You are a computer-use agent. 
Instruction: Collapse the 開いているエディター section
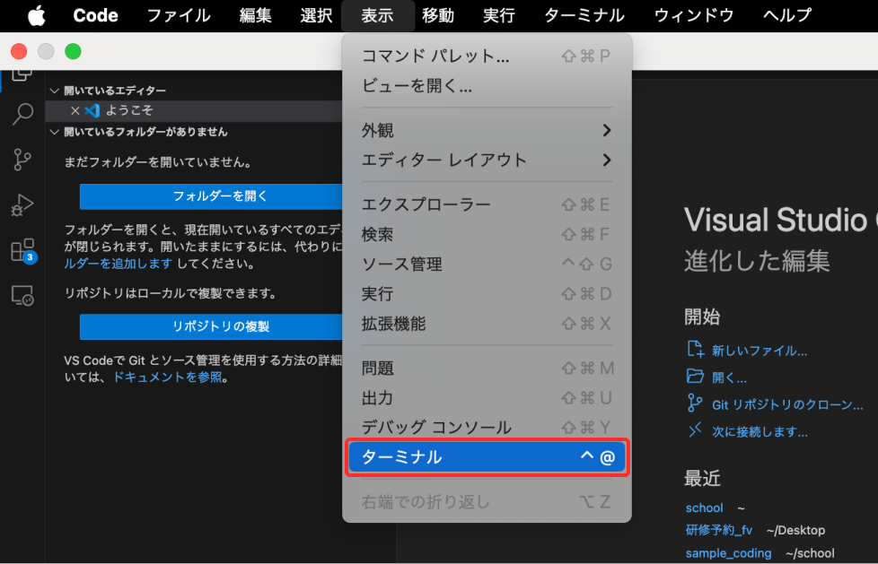[55, 91]
